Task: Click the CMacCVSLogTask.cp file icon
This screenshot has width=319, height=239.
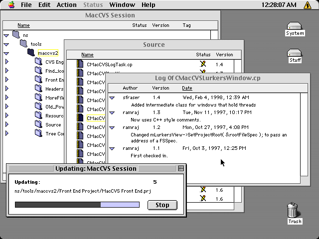Action: point(80,64)
